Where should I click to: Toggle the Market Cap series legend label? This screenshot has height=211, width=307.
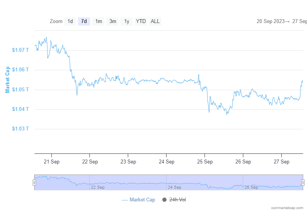coord(142,200)
